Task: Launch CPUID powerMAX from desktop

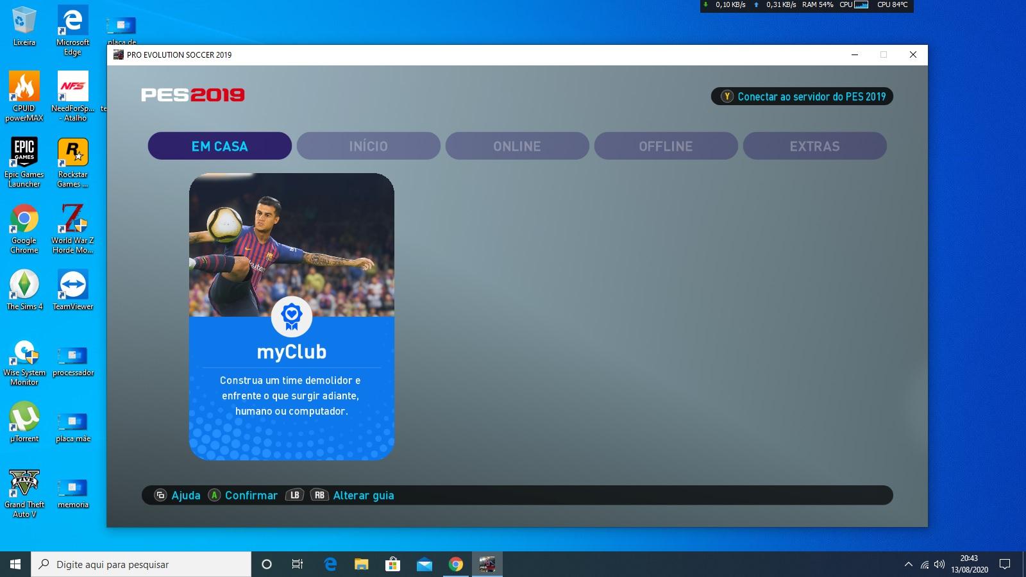Action: (x=24, y=96)
